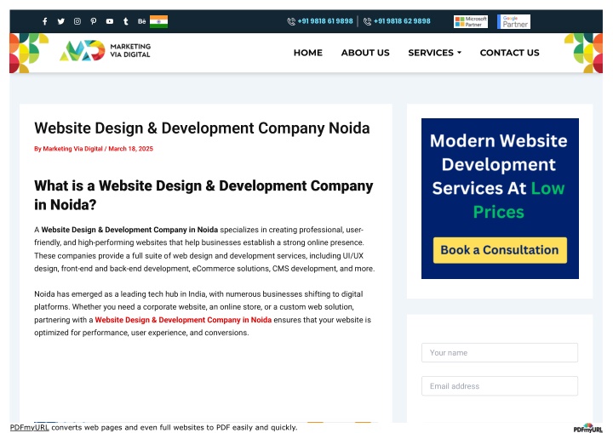
Task: Open the ABOUT US page
Action: (x=365, y=53)
